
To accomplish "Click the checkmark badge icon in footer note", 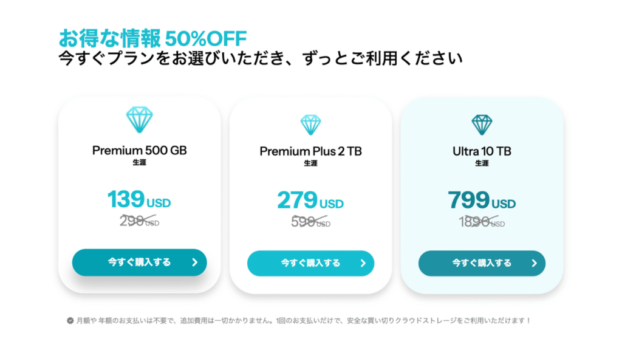I will 70,321.
